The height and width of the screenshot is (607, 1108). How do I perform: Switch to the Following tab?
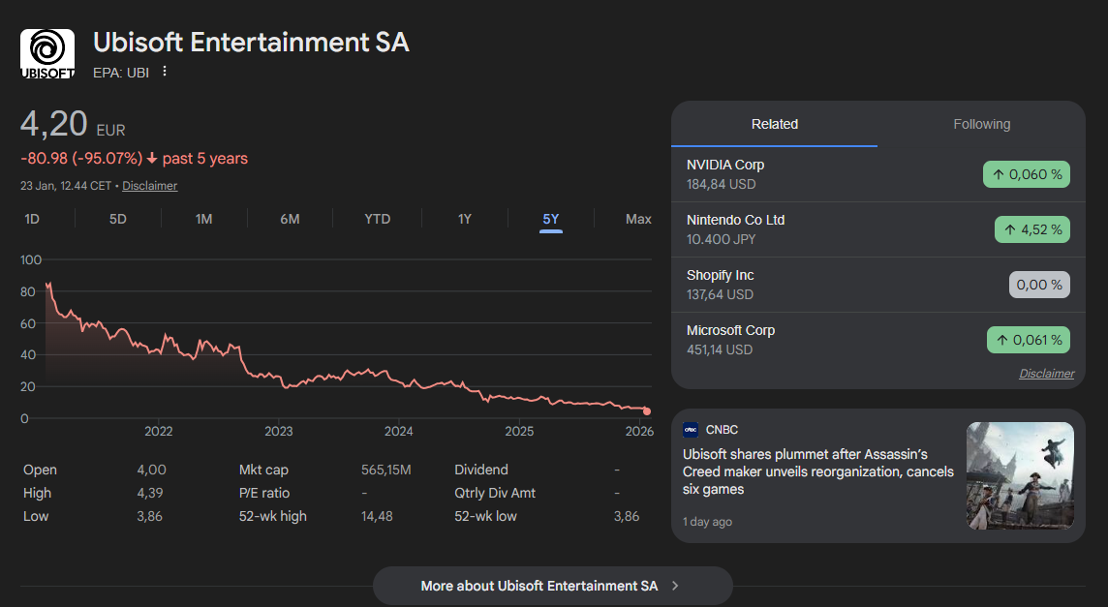(x=981, y=124)
